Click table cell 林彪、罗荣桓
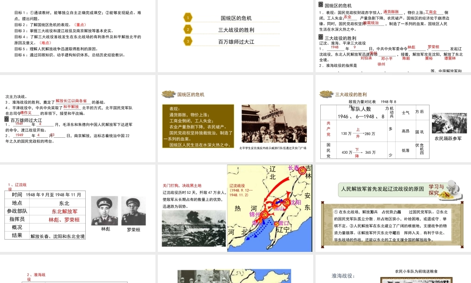Viewport: 471px width, 283px height. pyautogui.click(x=64, y=220)
